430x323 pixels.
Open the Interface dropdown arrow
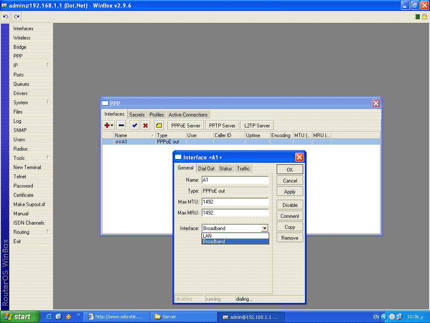(265, 228)
